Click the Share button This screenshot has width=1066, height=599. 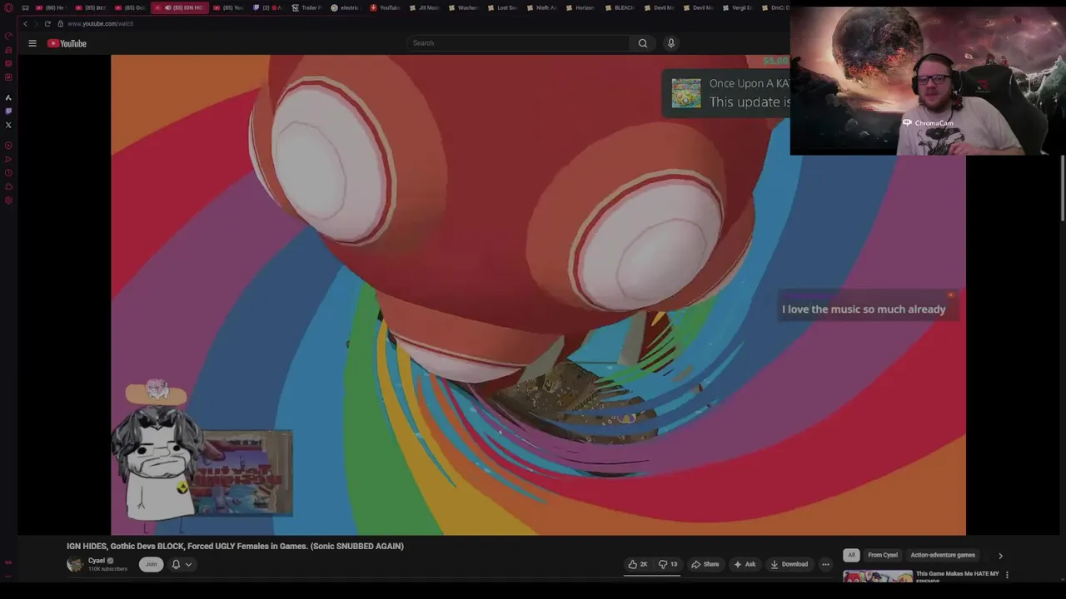[x=705, y=564]
